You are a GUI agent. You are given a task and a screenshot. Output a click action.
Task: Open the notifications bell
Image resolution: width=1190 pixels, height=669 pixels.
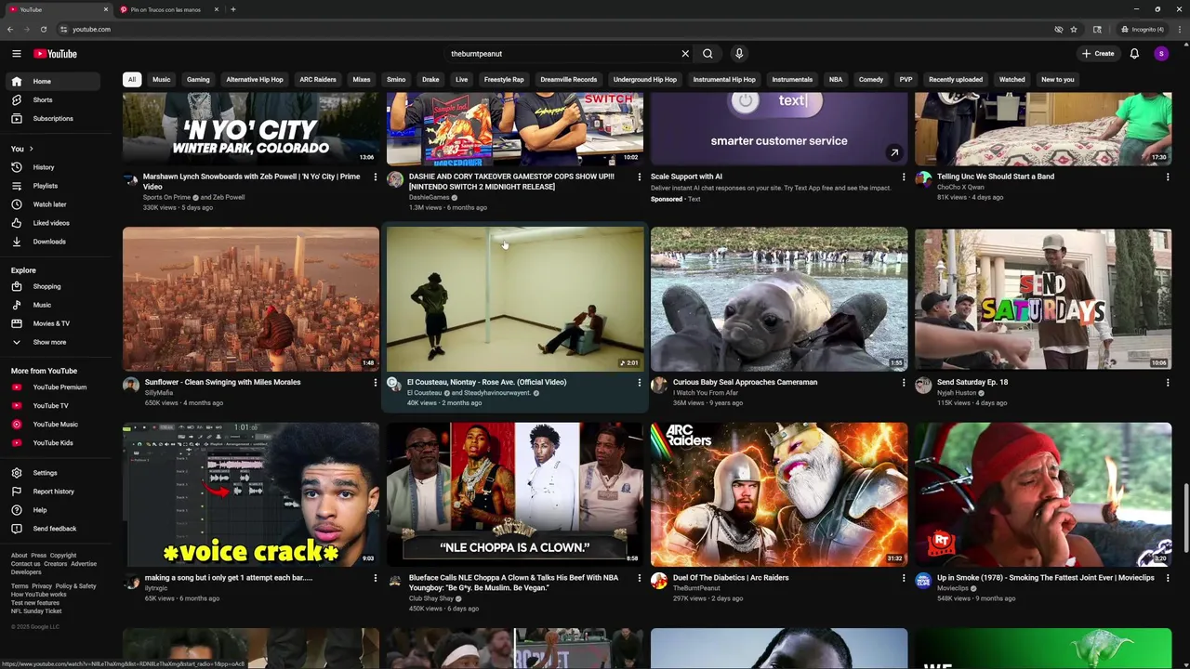click(1134, 54)
